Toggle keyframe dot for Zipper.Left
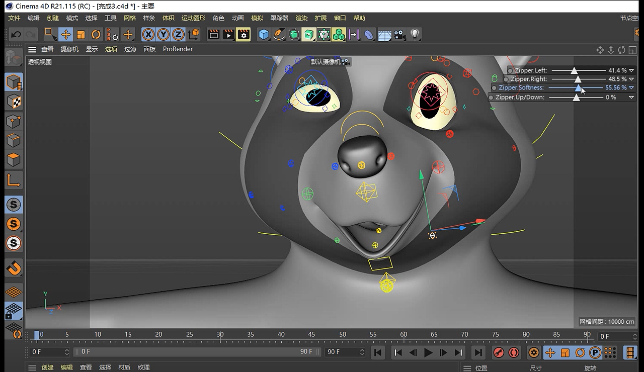The height and width of the screenshot is (372, 644). pos(510,71)
